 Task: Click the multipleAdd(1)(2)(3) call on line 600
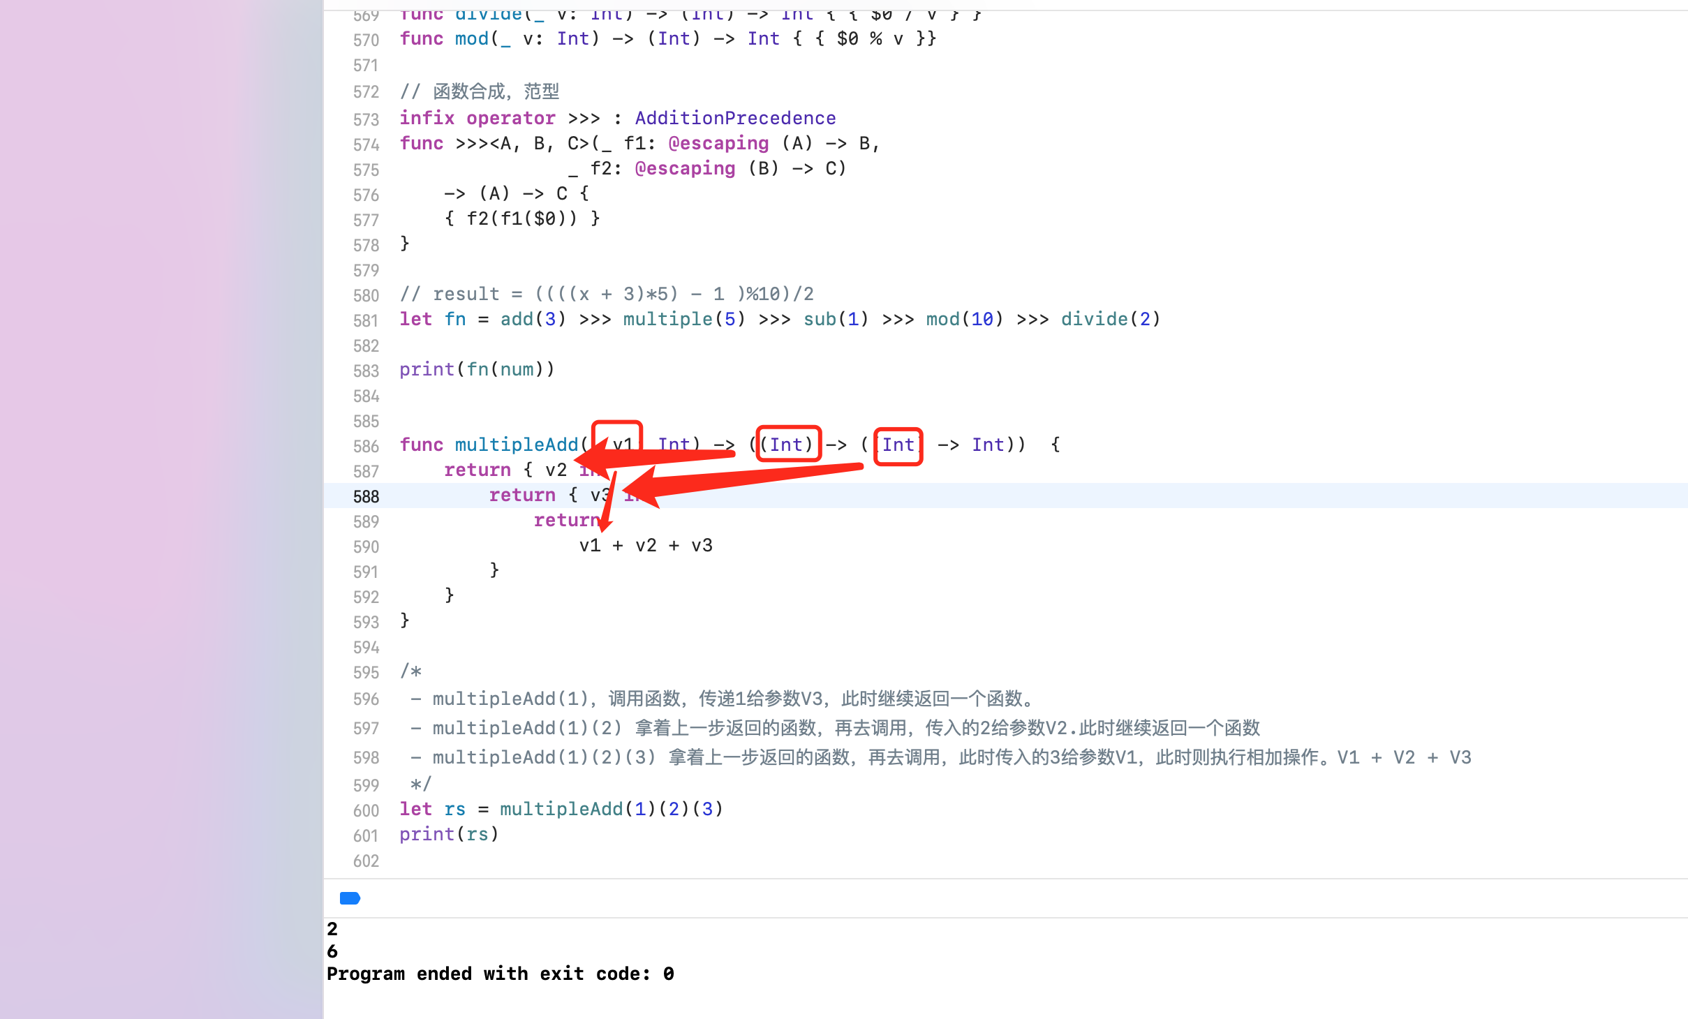[x=612, y=809]
